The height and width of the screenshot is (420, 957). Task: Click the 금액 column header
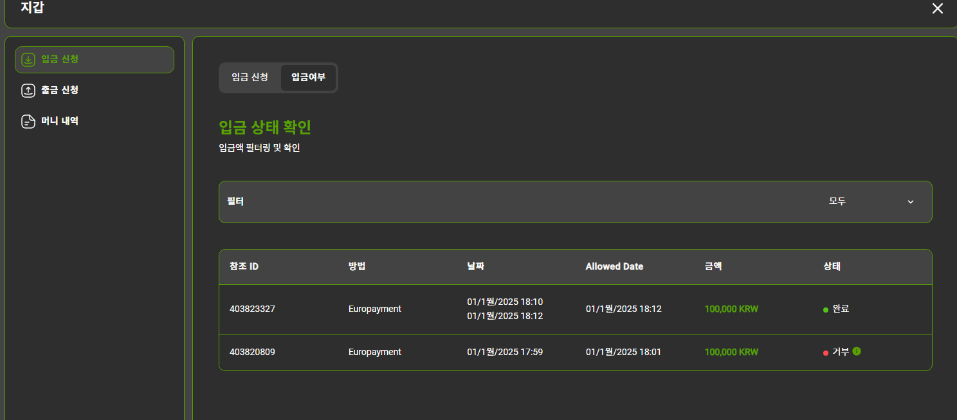click(713, 266)
